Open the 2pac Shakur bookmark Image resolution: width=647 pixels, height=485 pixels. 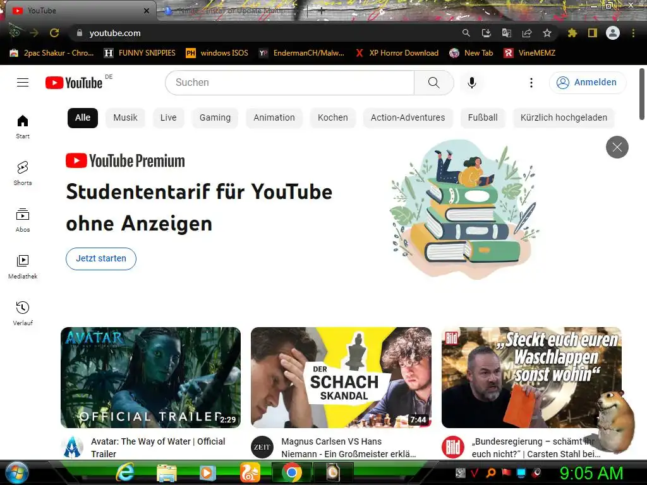(52, 53)
